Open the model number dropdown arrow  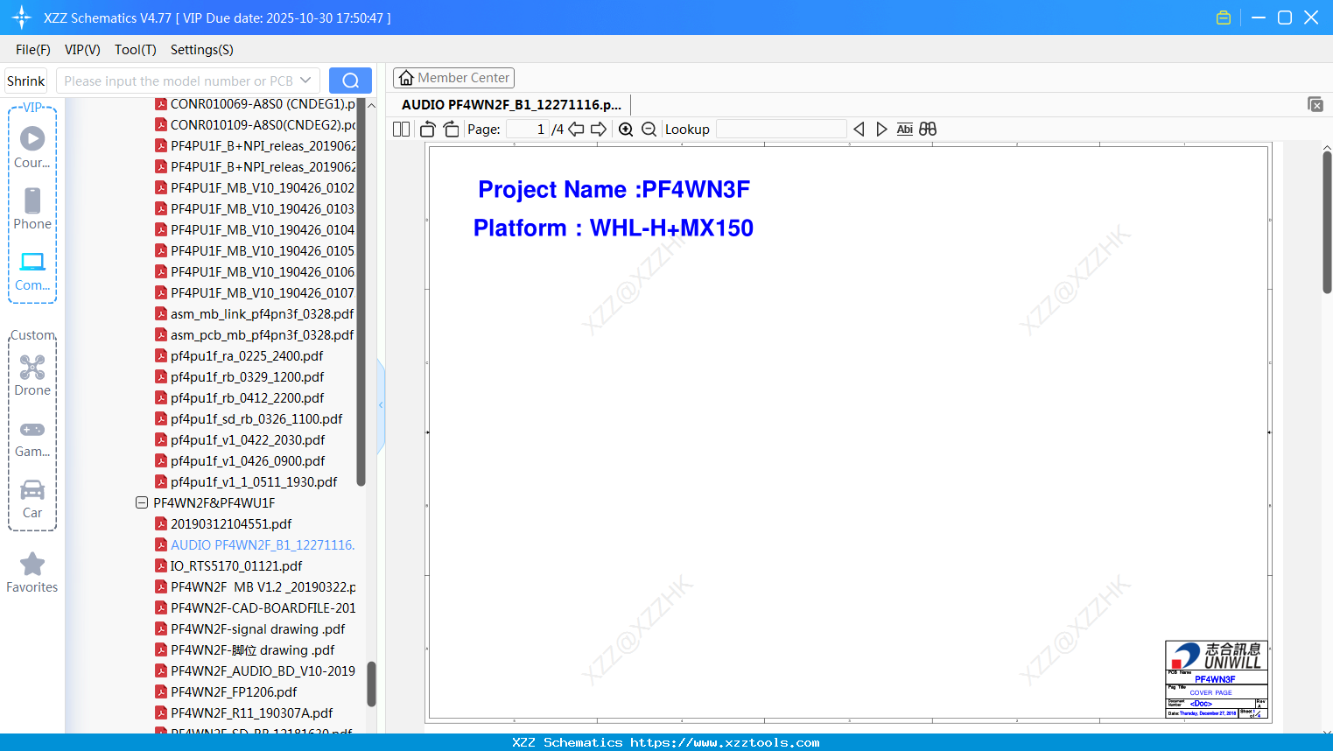[x=305, y=81]
